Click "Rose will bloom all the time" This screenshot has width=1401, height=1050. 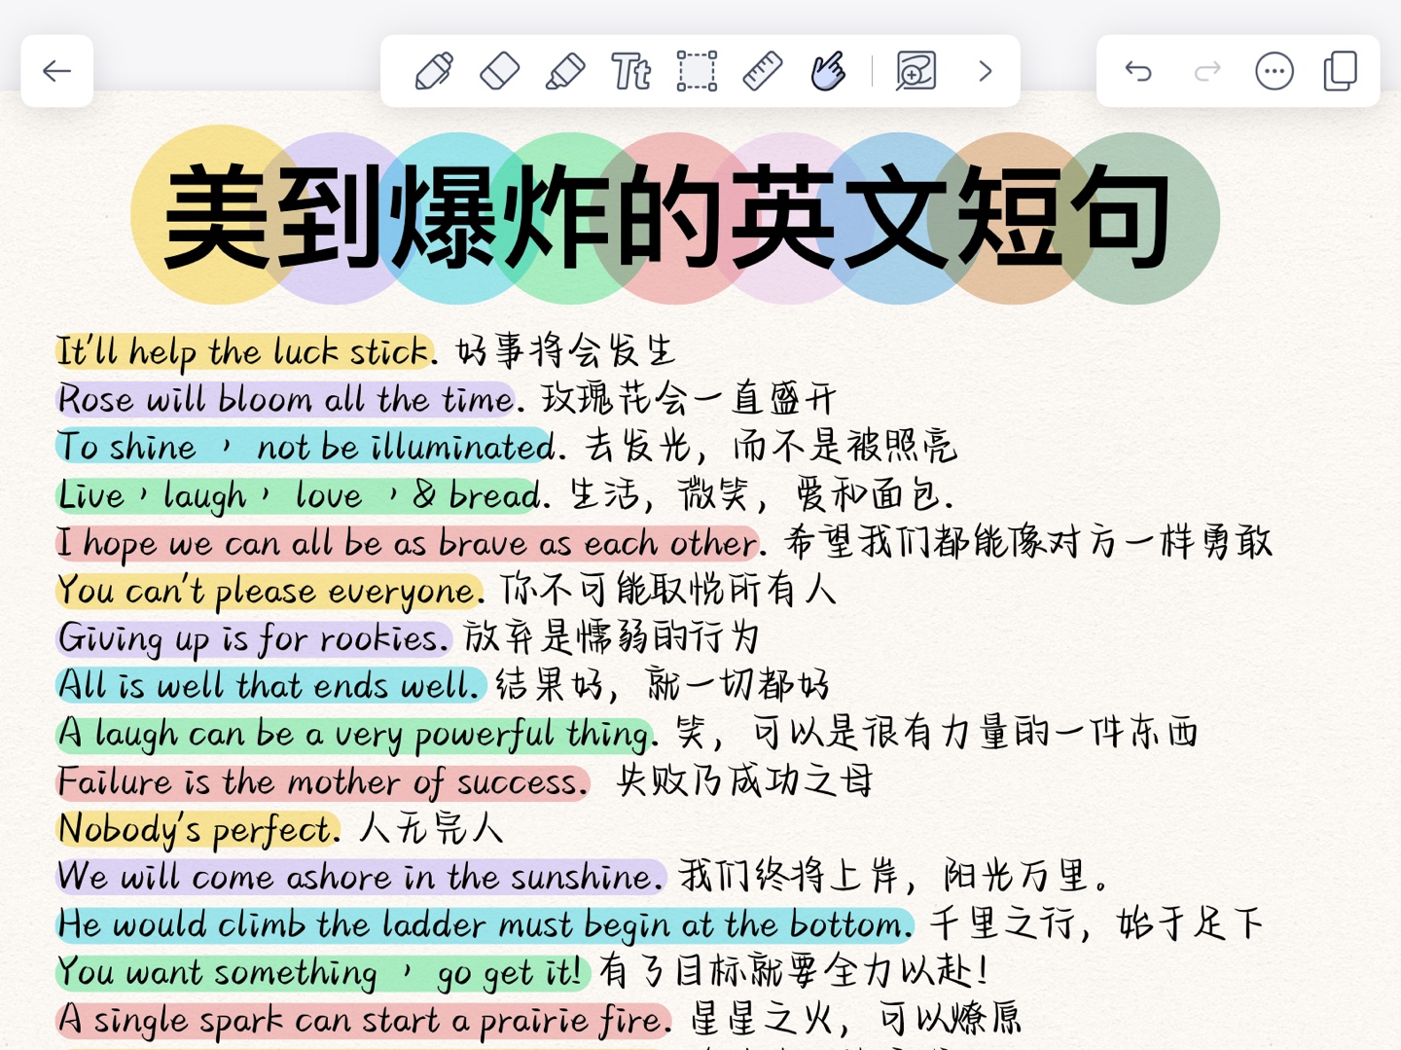pyautogui.click(x=286, y=399)
